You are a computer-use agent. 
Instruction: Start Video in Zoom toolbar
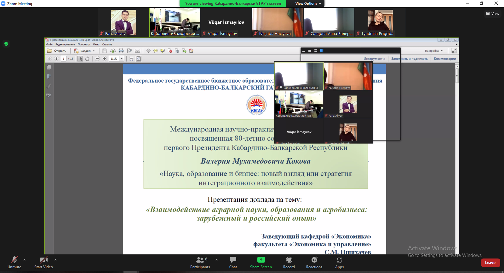(43, 262)
